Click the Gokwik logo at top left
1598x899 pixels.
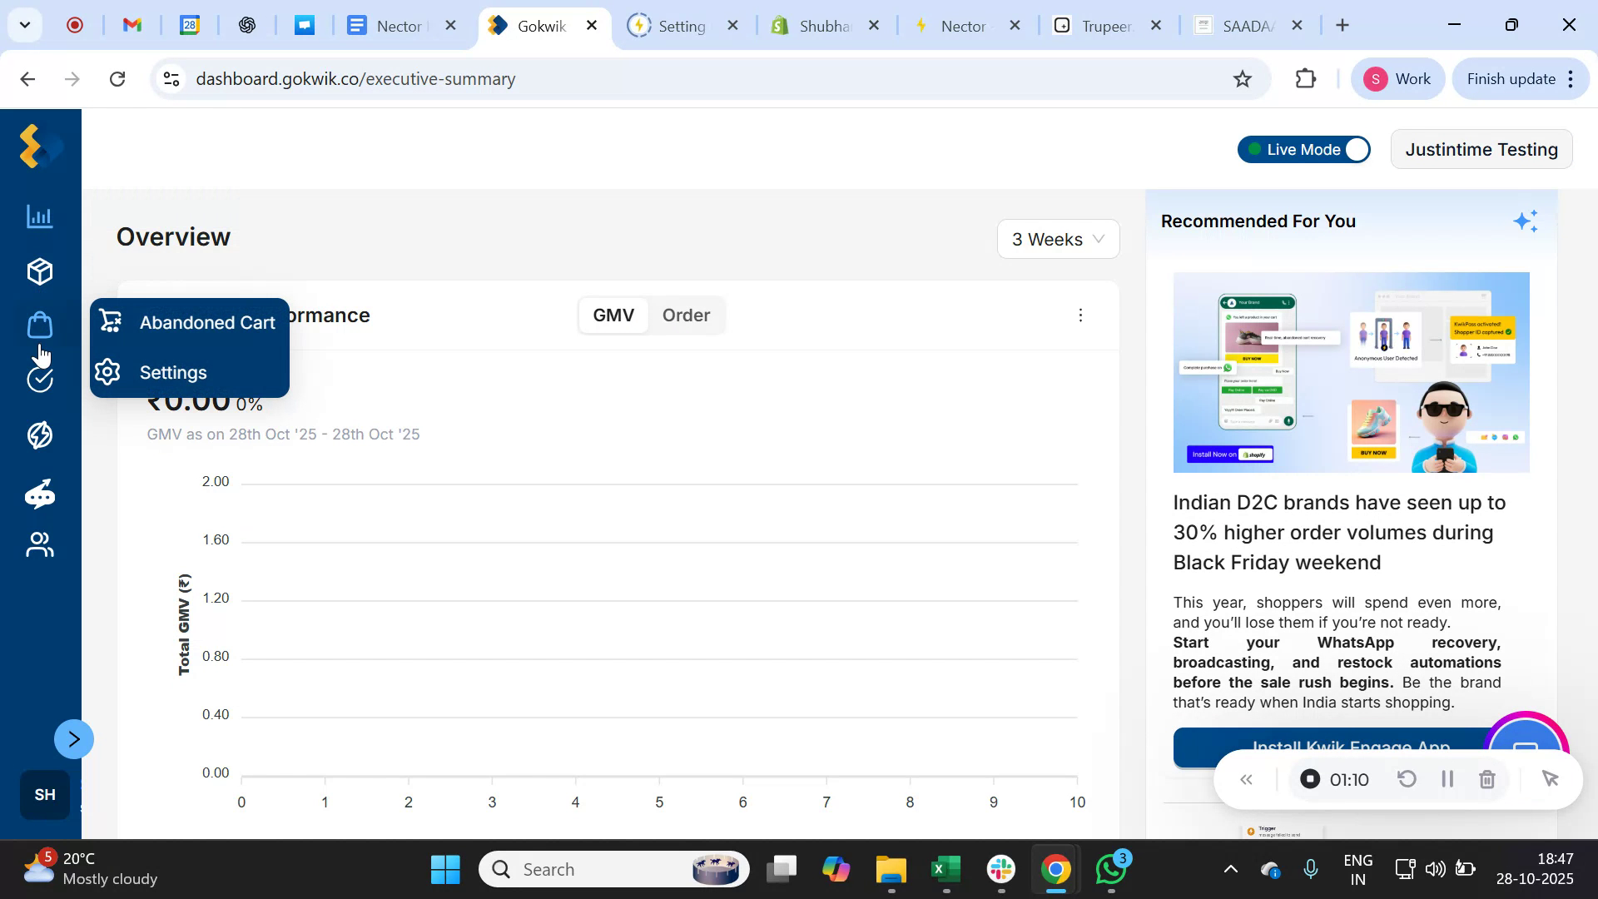tap(37, 147)
